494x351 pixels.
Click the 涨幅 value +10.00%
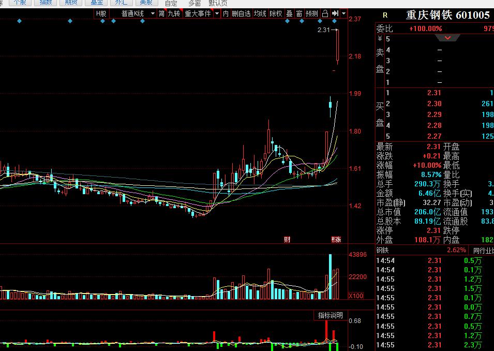(x=427, y=165)
